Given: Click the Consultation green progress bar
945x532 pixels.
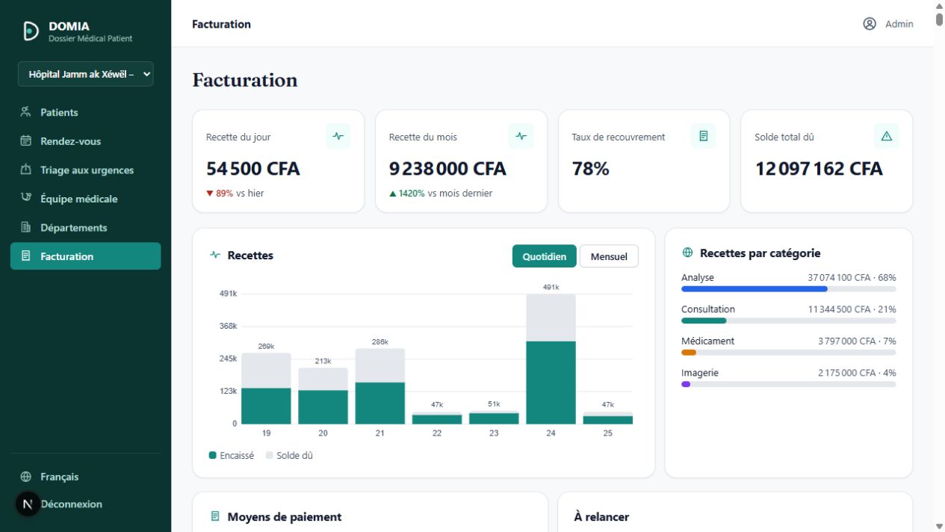Looking at the screenshot, I should pyautogui.click(x=704, y=321).
